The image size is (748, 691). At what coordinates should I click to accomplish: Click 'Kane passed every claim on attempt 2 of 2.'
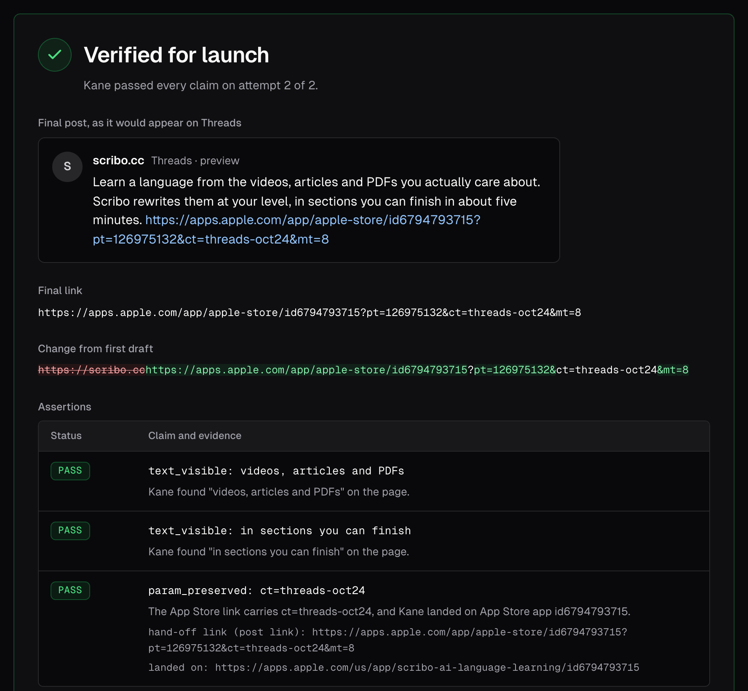click(201, 86)
